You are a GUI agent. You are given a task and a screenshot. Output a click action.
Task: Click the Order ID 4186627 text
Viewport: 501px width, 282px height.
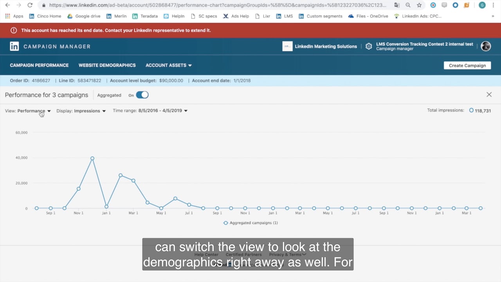30,81
